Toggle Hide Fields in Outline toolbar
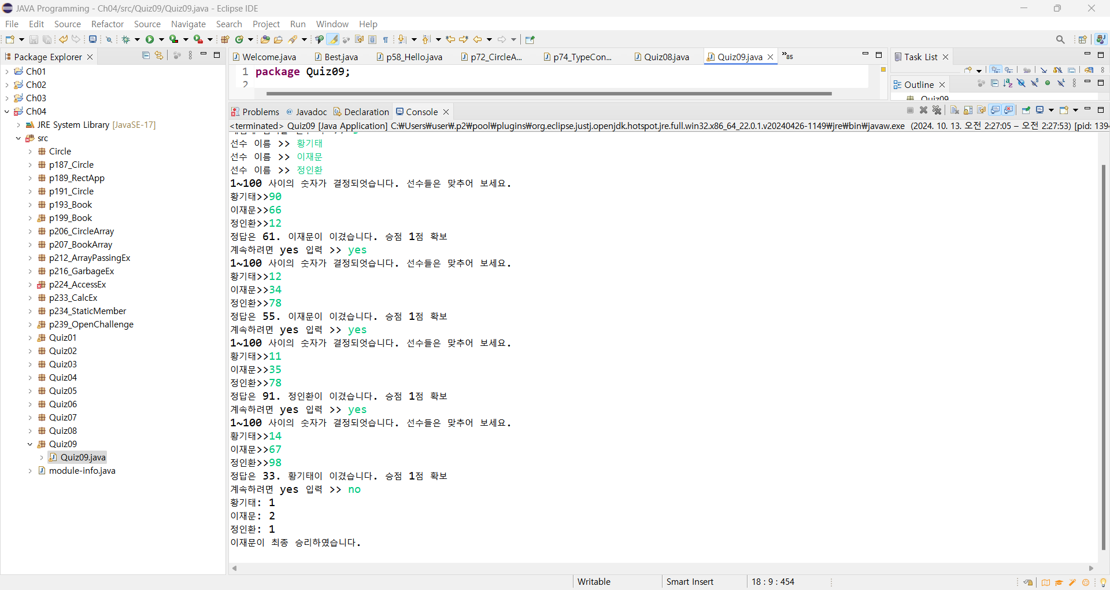Viewport: 1110px width, 590px height. (1021, 83)
